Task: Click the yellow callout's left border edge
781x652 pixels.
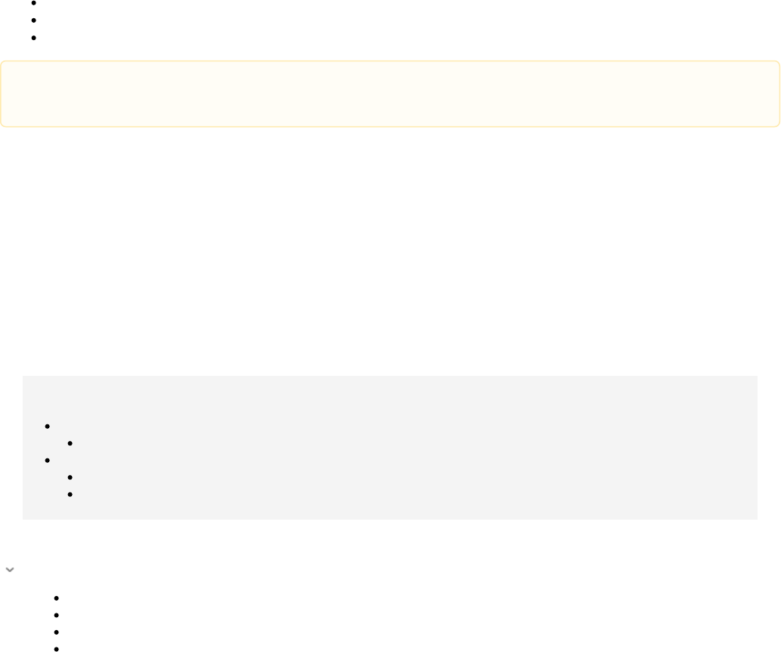Action: tap(1, 94)
